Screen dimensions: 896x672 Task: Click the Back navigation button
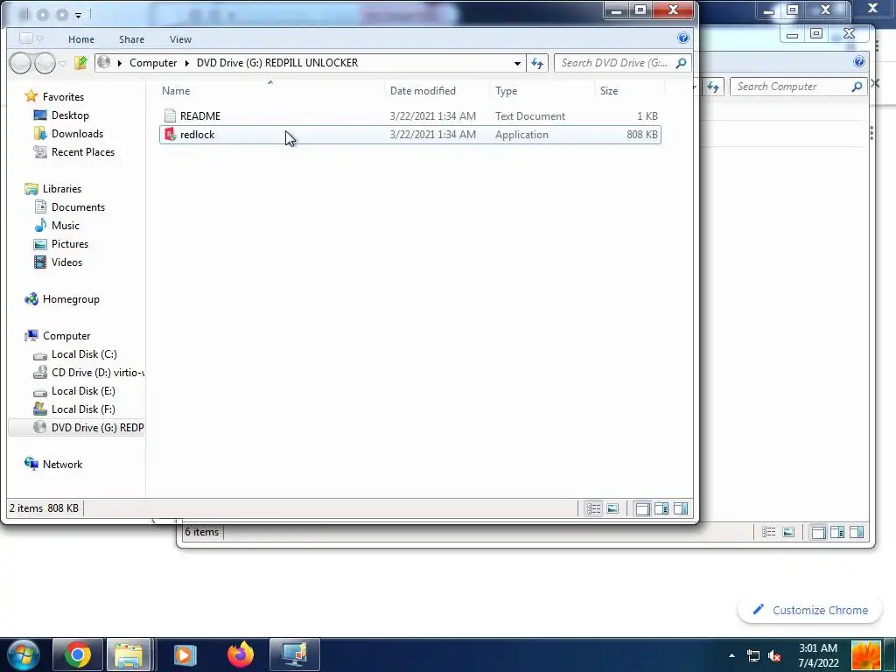click(x=21, y=63)
